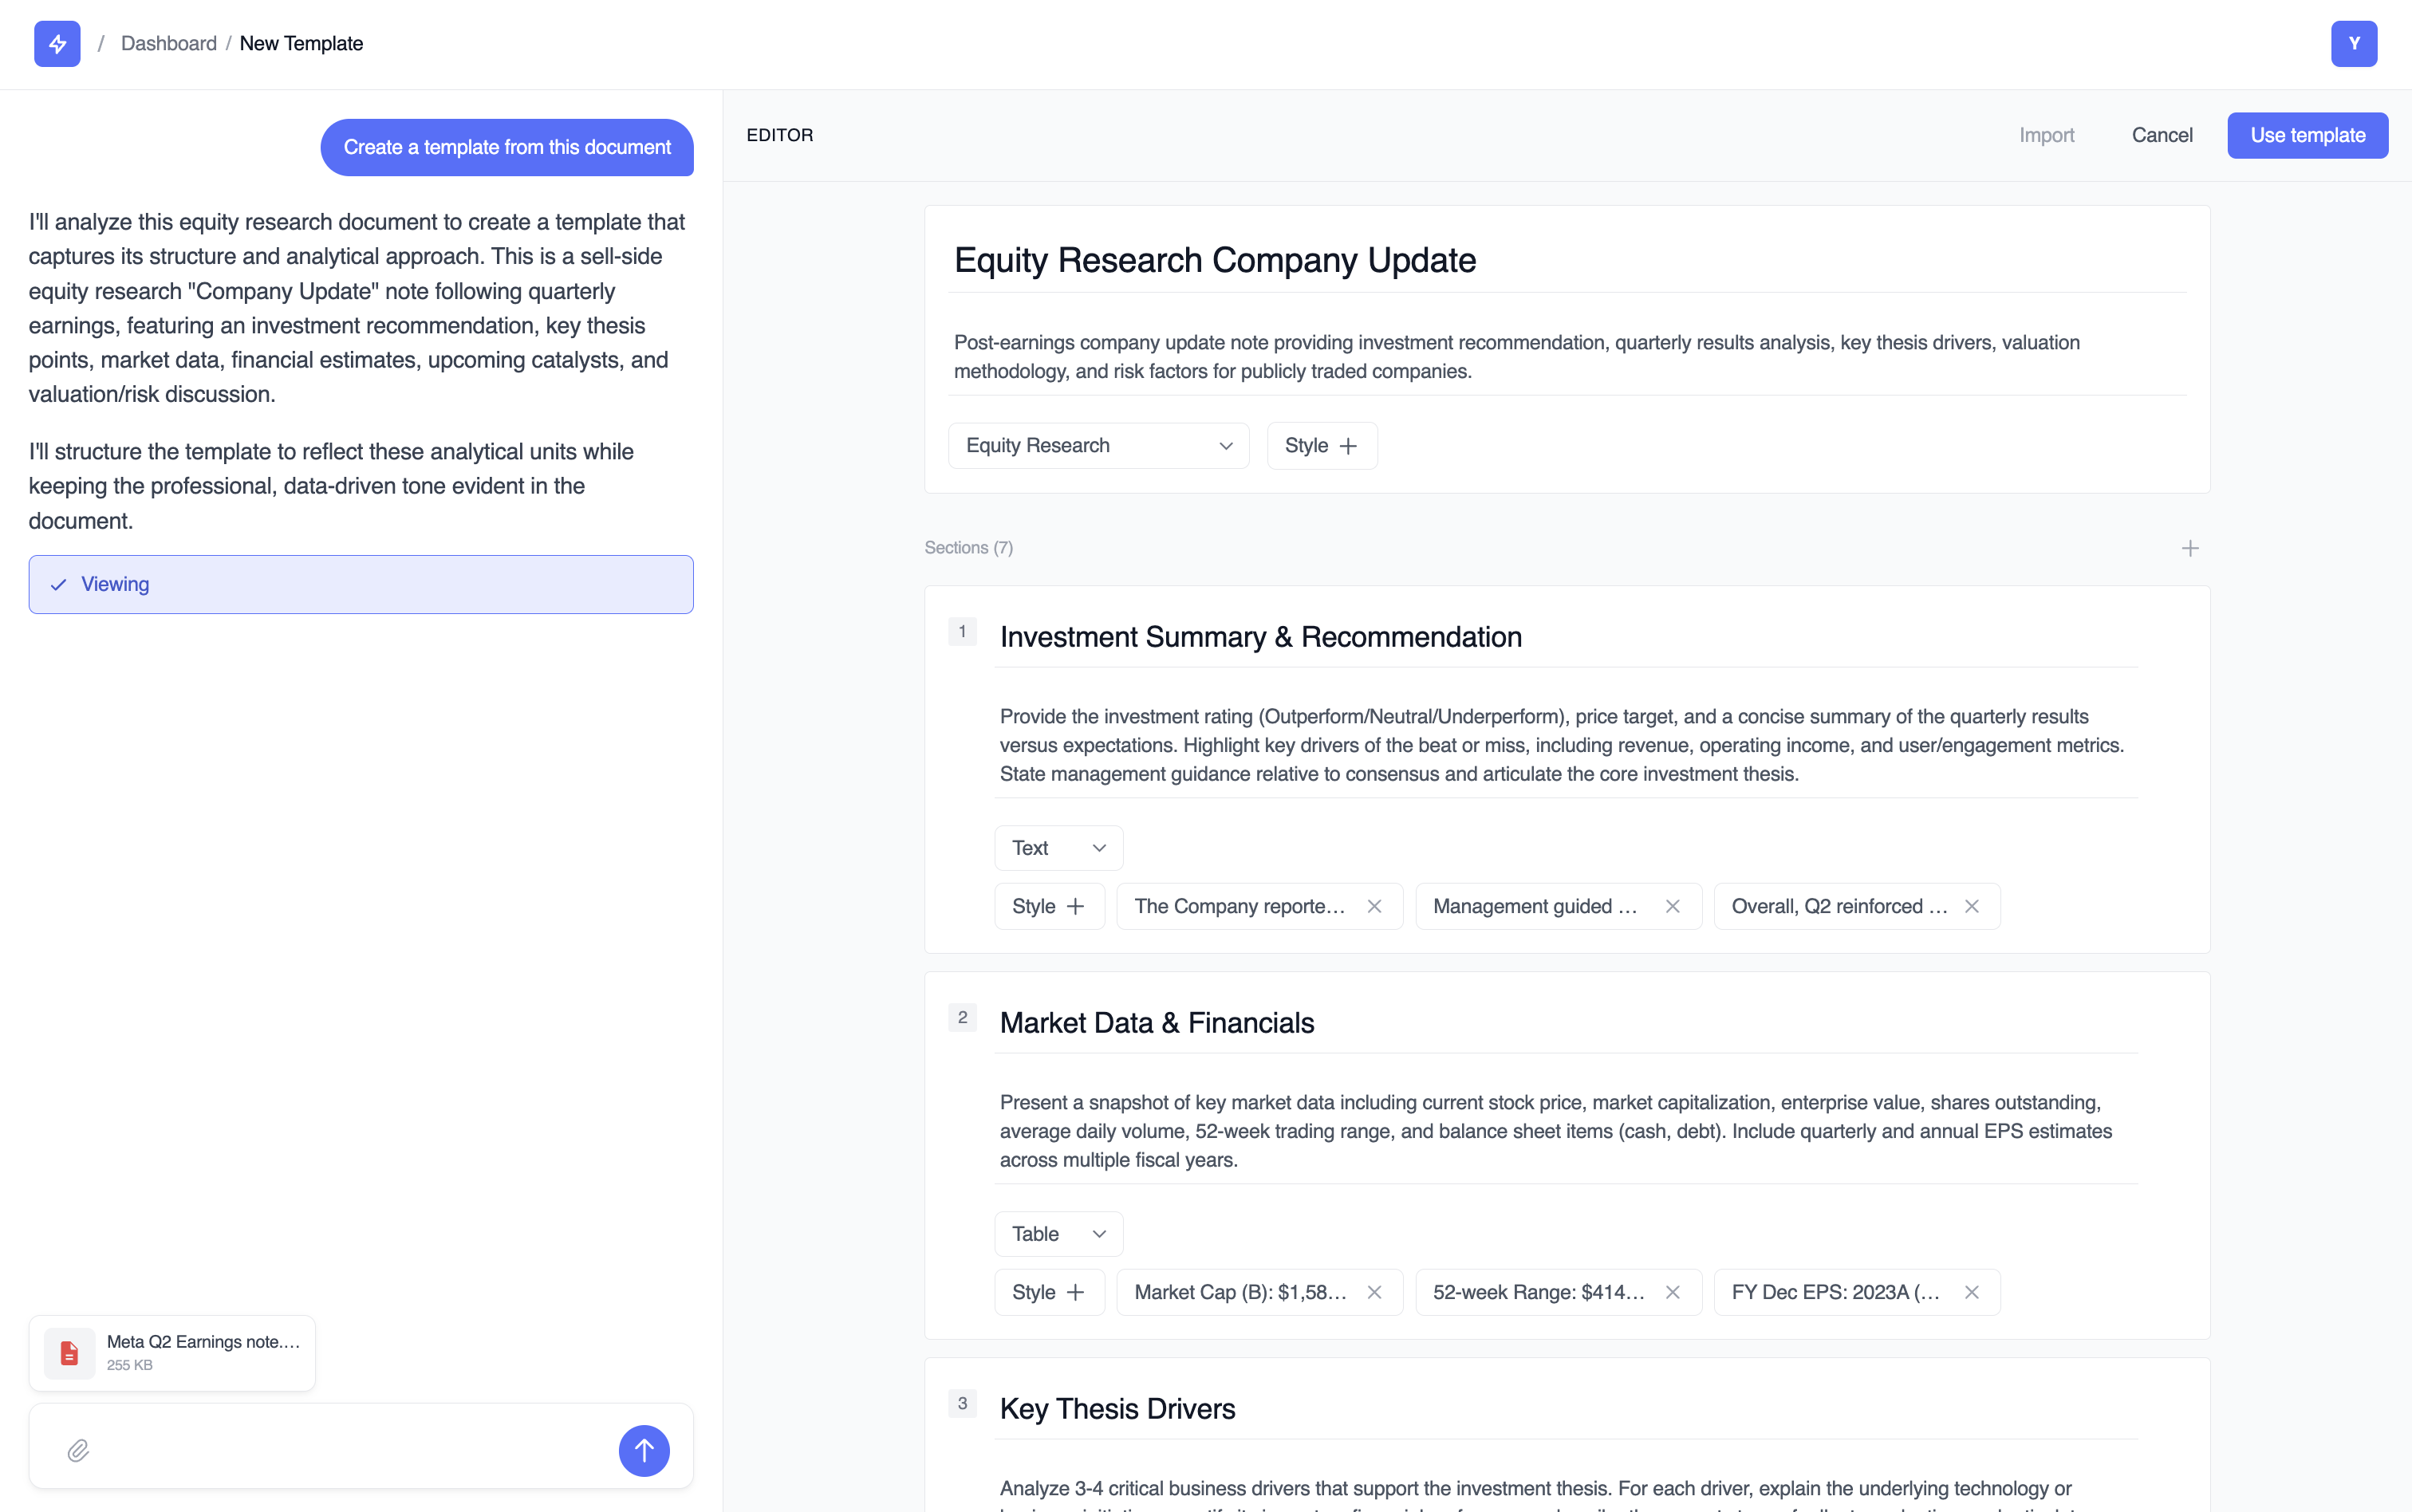
Task: Remove the '52-week Range: $414' chip
Action: point(1672,1292)
